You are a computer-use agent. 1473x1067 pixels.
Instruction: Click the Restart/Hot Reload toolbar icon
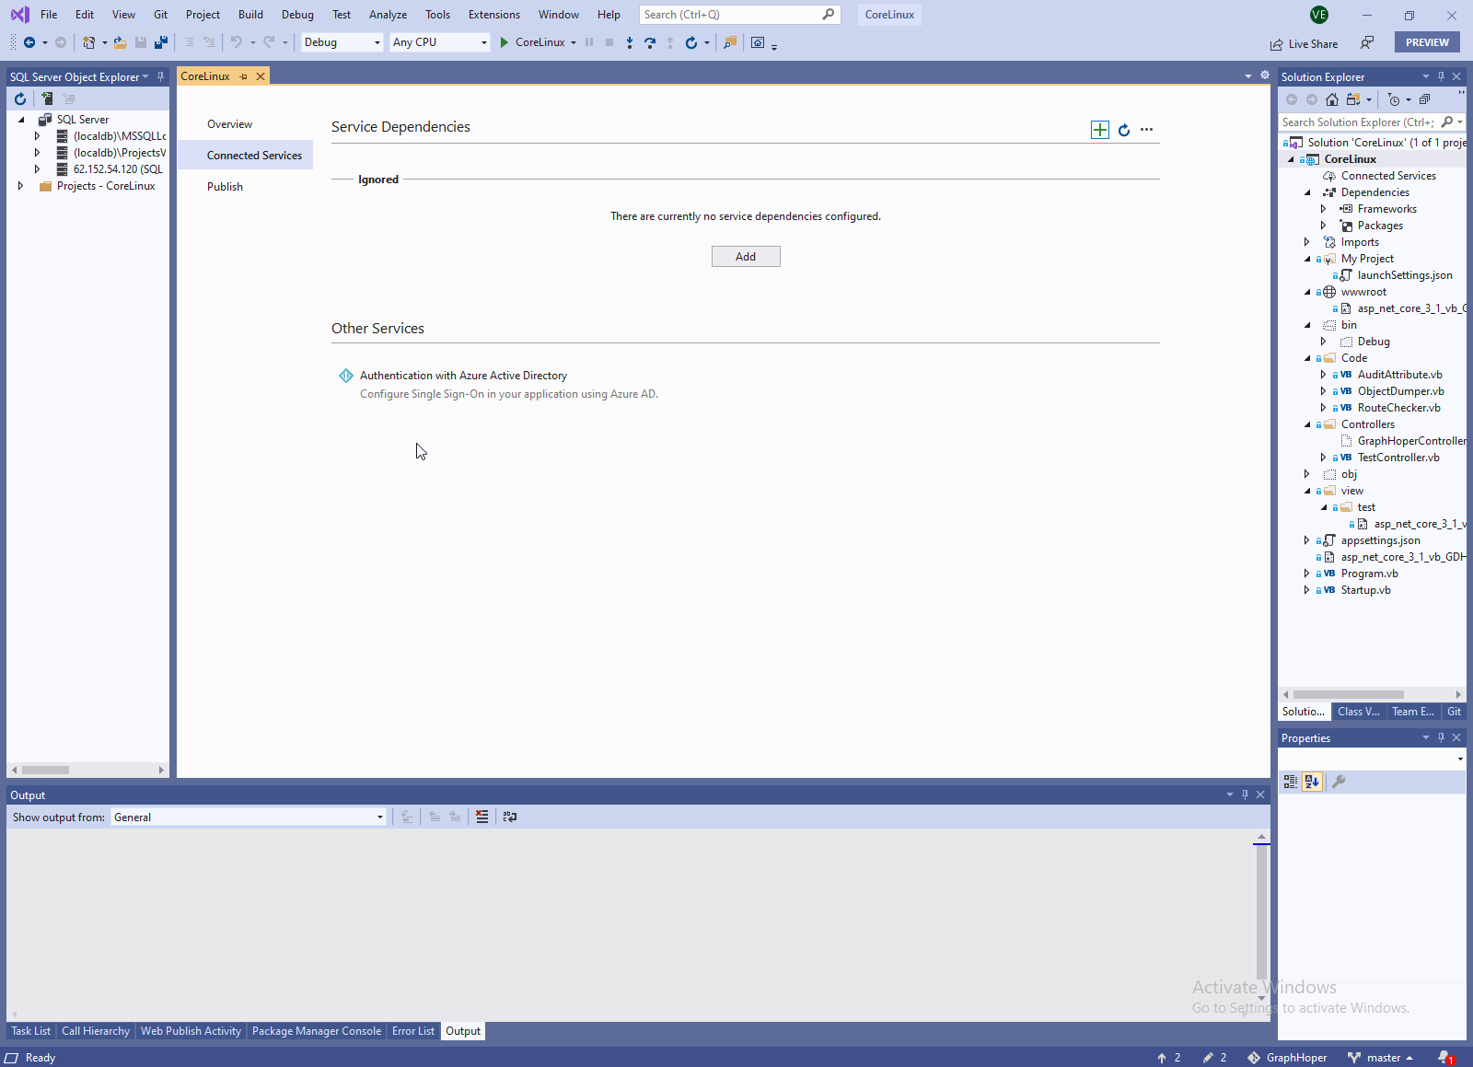691,42
